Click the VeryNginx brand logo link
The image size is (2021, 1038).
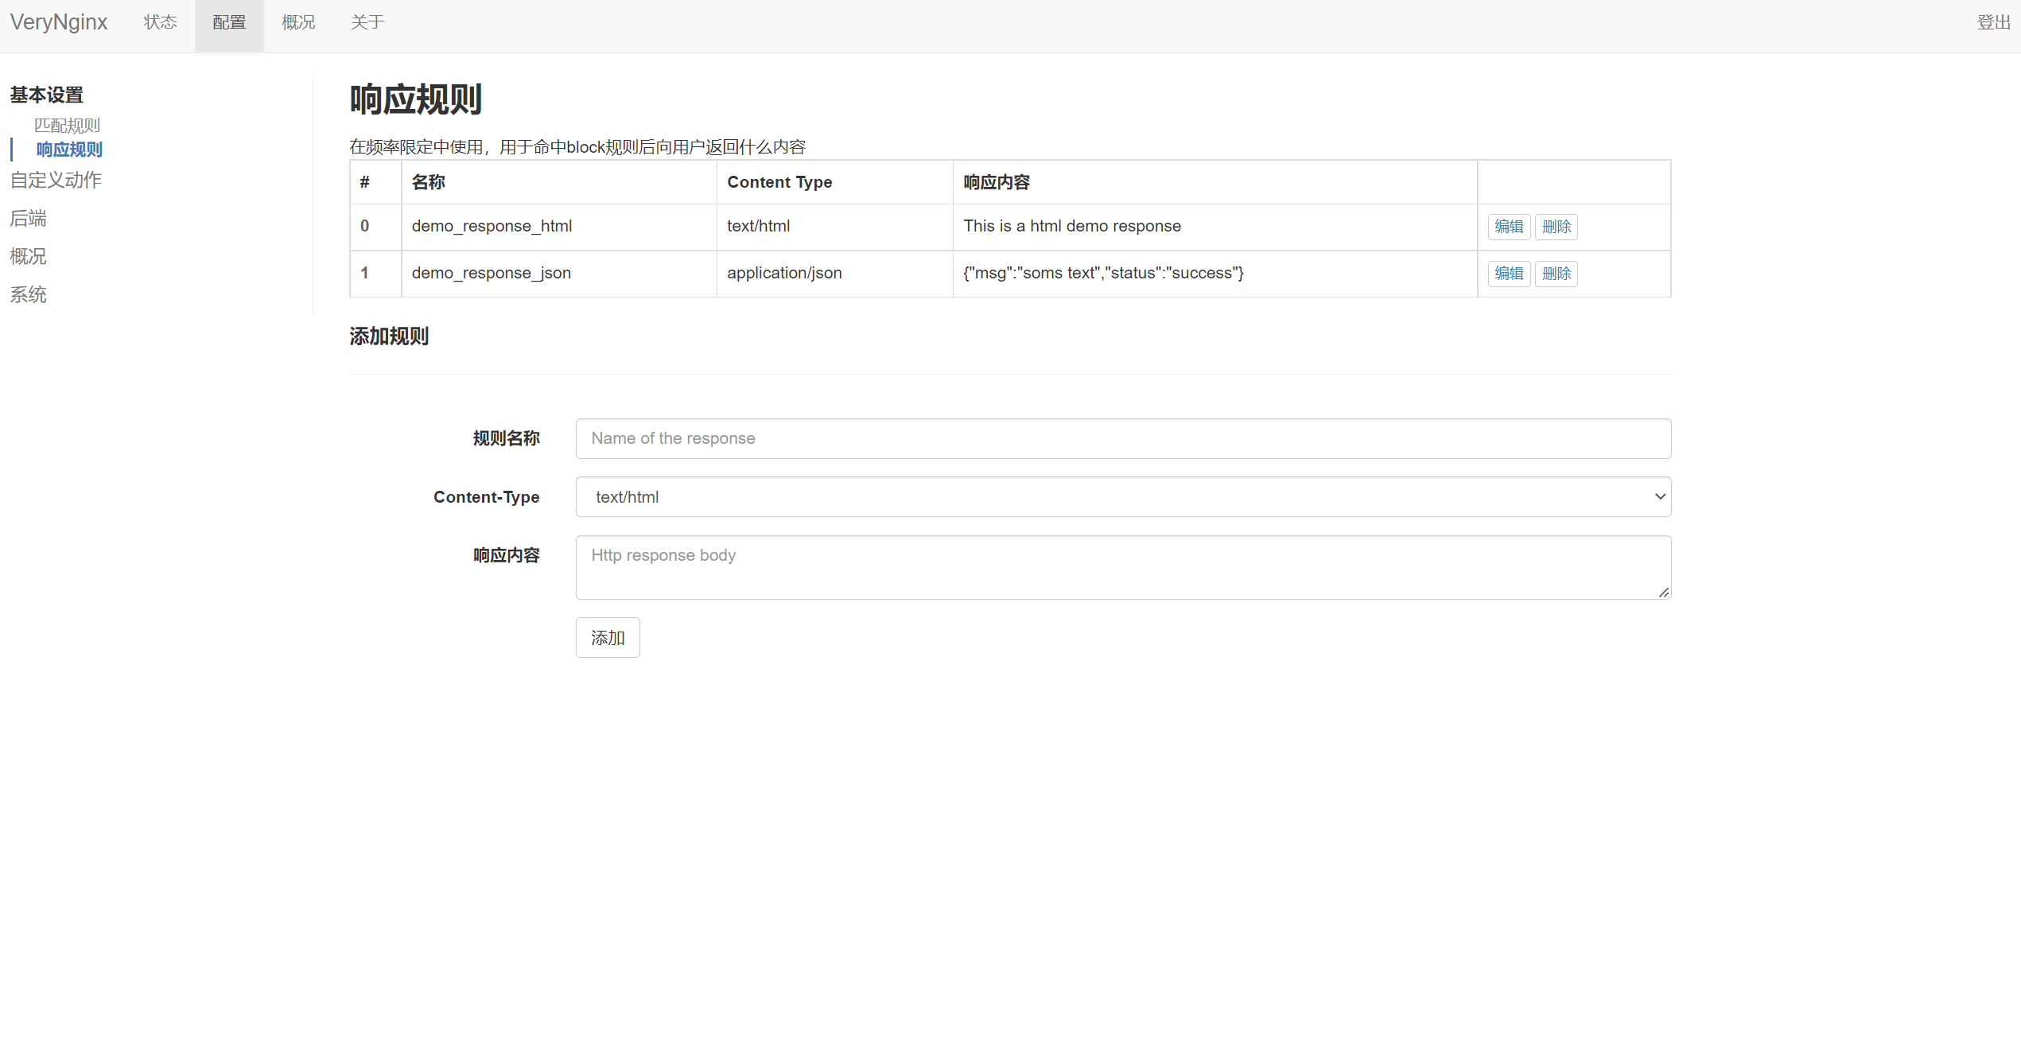tap(58, 22)
